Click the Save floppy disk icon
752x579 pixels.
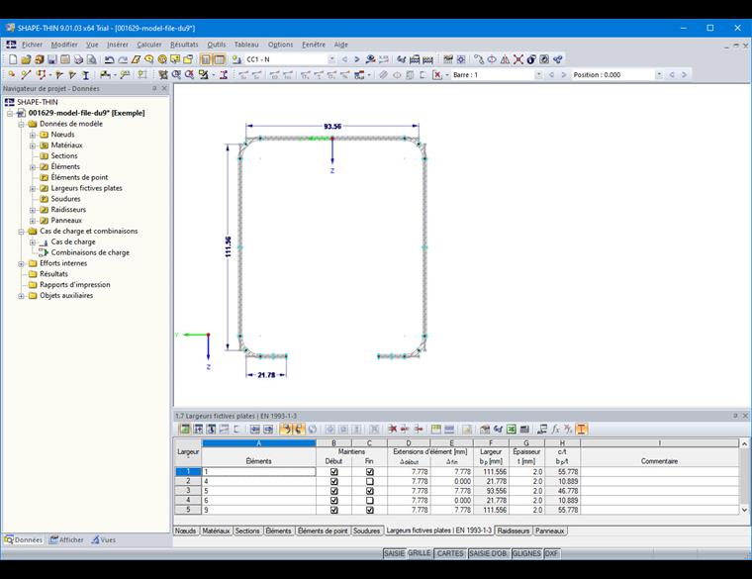[52, 59]
